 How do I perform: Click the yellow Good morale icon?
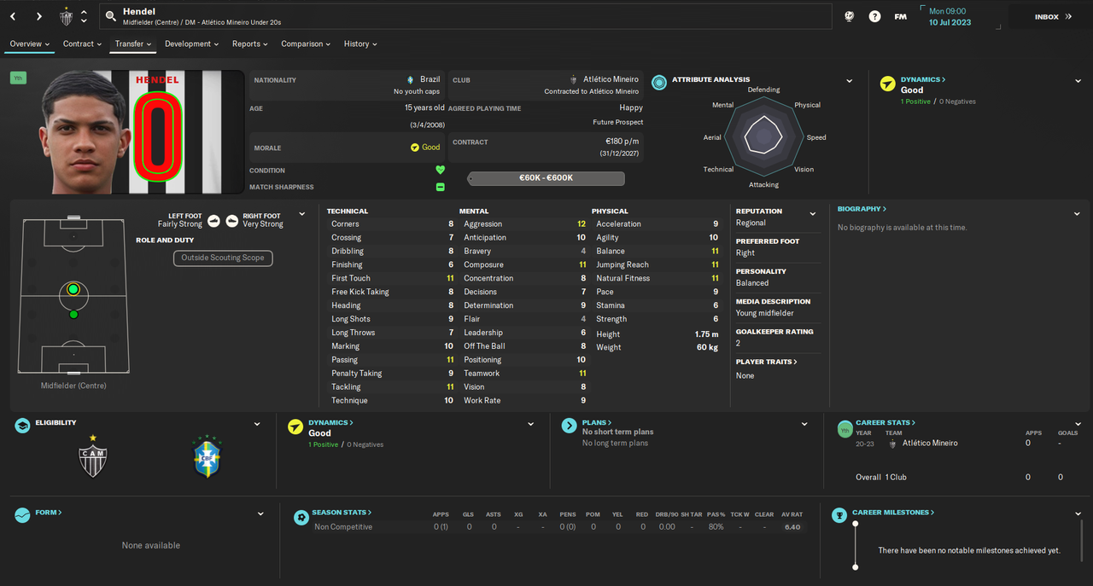pos(415,148)
